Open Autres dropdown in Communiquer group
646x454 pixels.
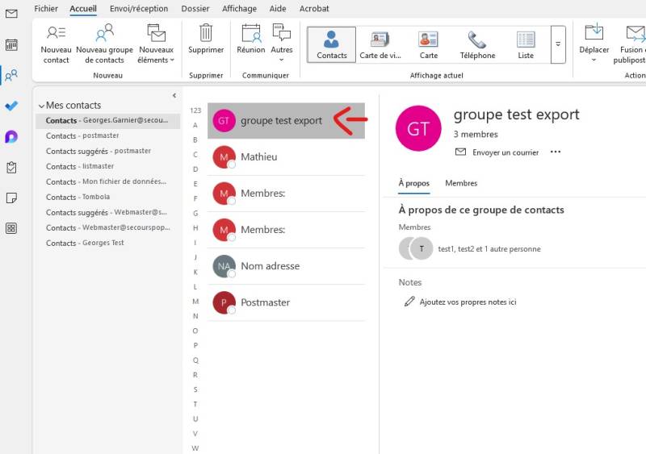click(x=282, y=43)
